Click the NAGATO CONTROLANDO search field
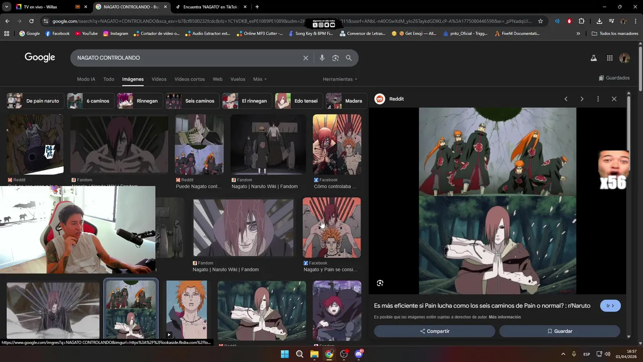Screen dimensions: 643x362 pos(186,58)
